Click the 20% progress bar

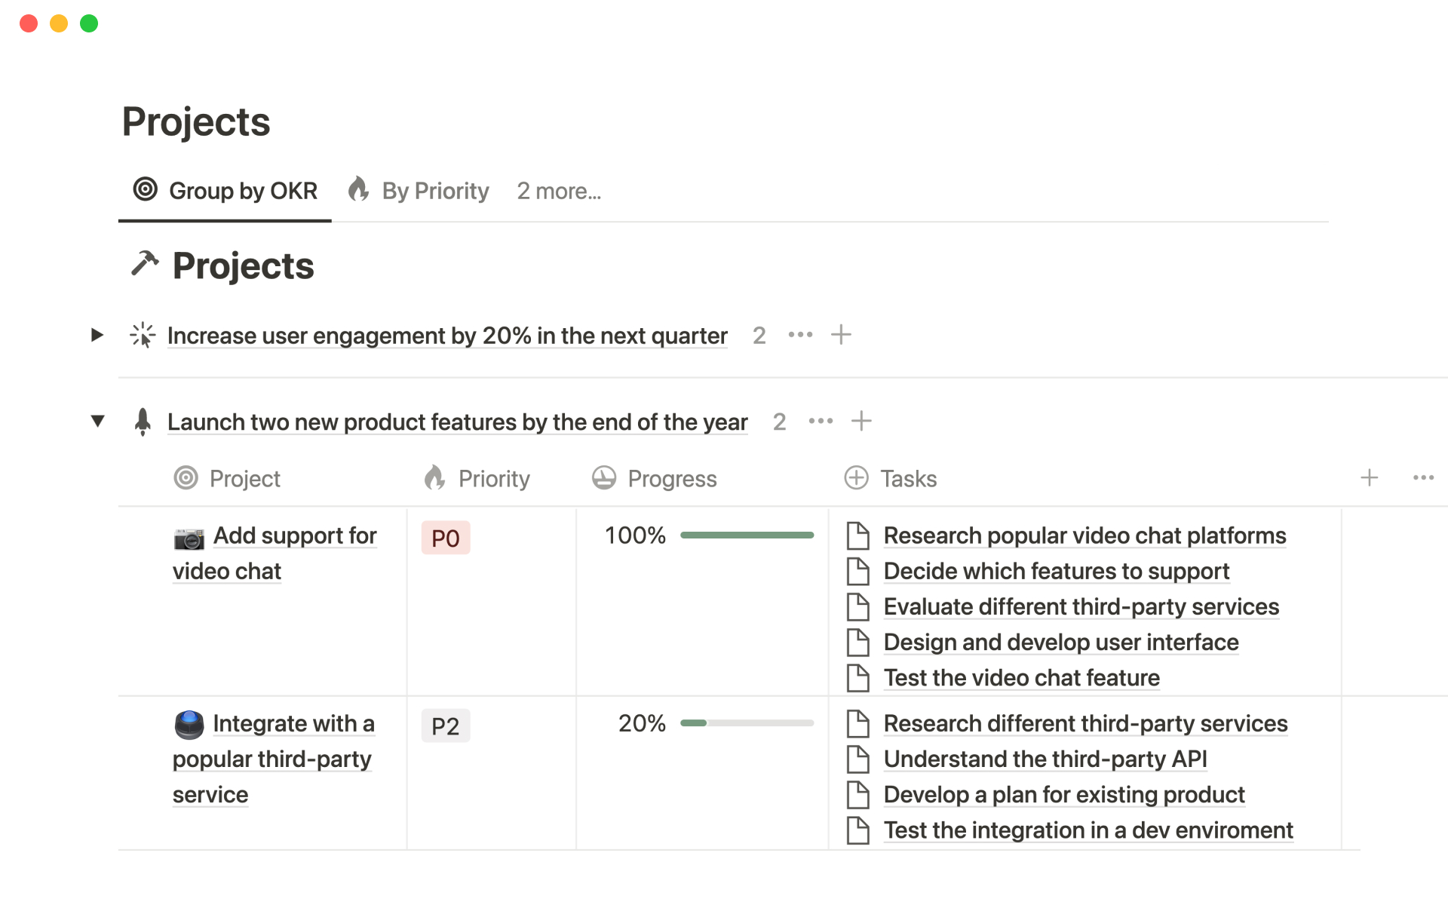[x=747, y=723]
